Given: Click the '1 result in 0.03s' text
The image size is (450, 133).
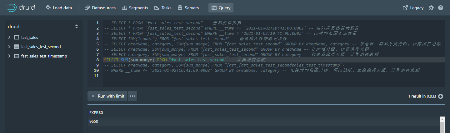Looking at the screenshot, I should click(422, 96).
